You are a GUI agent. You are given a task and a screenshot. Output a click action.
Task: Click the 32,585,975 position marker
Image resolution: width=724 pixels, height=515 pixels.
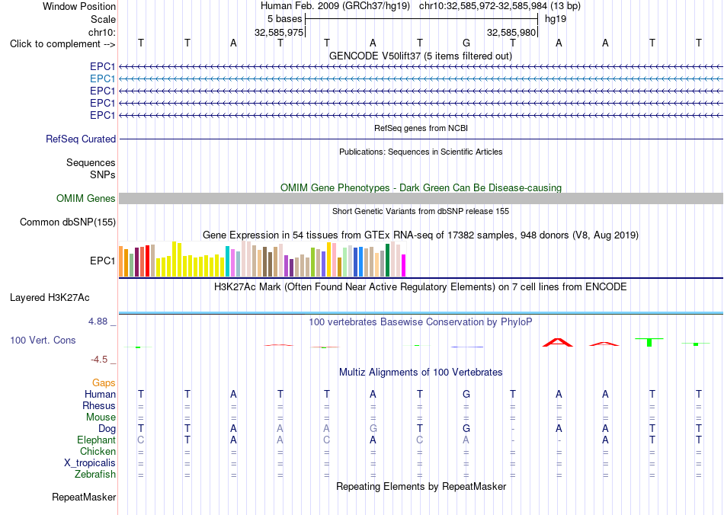click(x=279, y=32)
